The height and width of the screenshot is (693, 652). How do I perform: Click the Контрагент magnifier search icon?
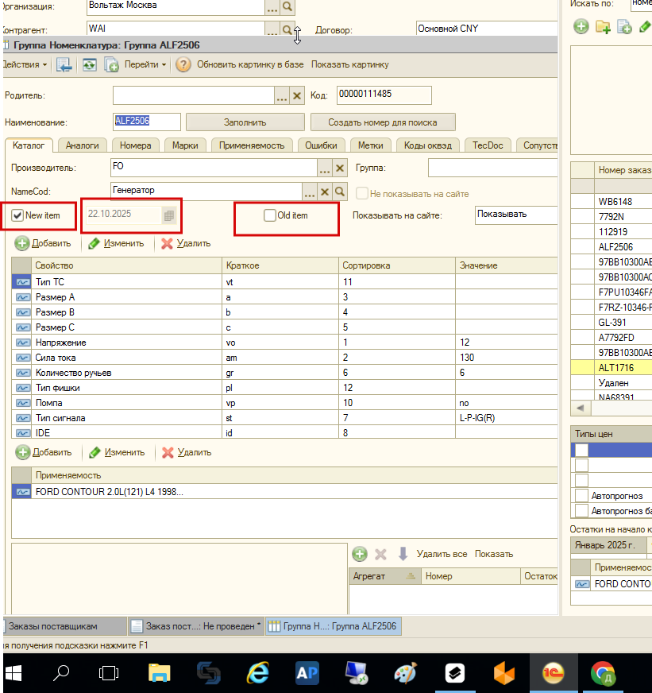[x=287, y=30]
